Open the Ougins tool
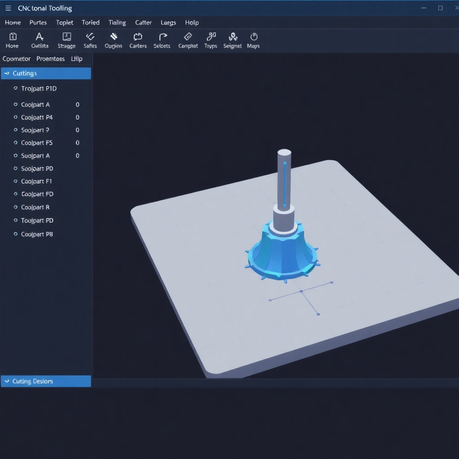The width and height of the screenshot is (459, 459). [x=113, y=40]
